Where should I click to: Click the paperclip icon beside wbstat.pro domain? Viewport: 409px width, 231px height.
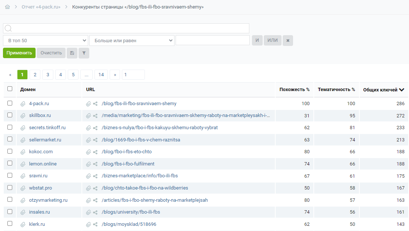23,188
